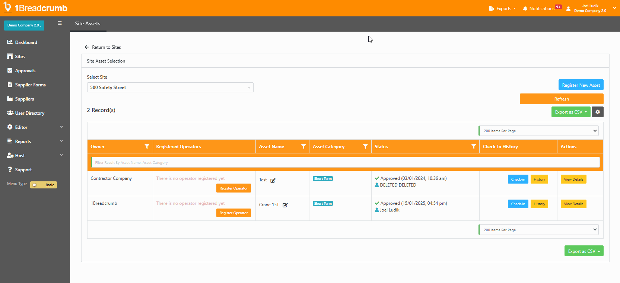Toggle the hamburger sidebar menu icon

[60, 23]
